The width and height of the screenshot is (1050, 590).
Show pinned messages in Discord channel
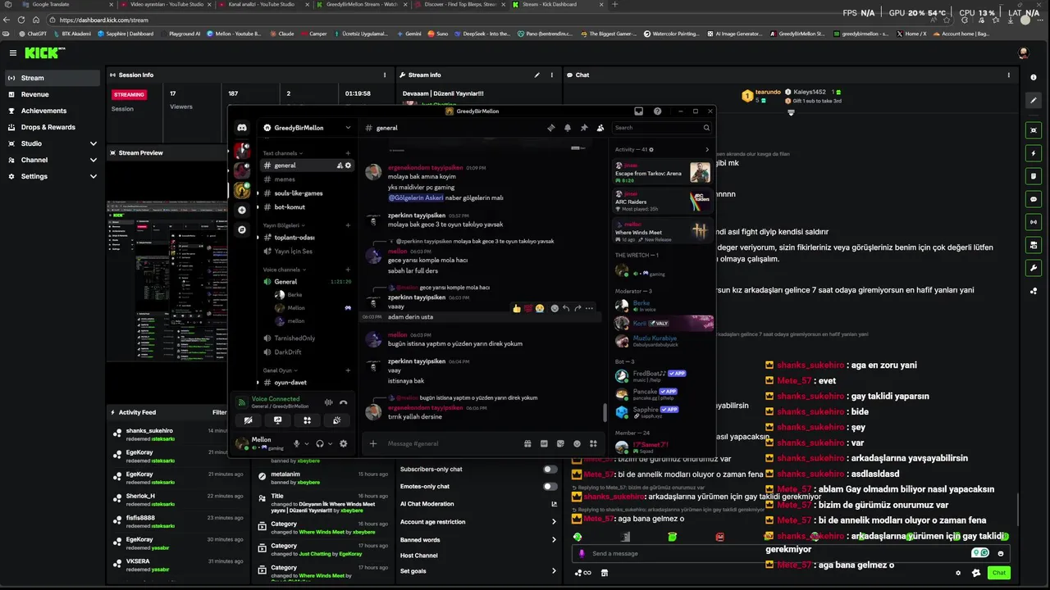(584, 128)
